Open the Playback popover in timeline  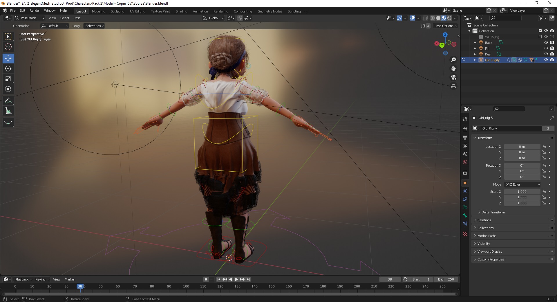point(23,279)
